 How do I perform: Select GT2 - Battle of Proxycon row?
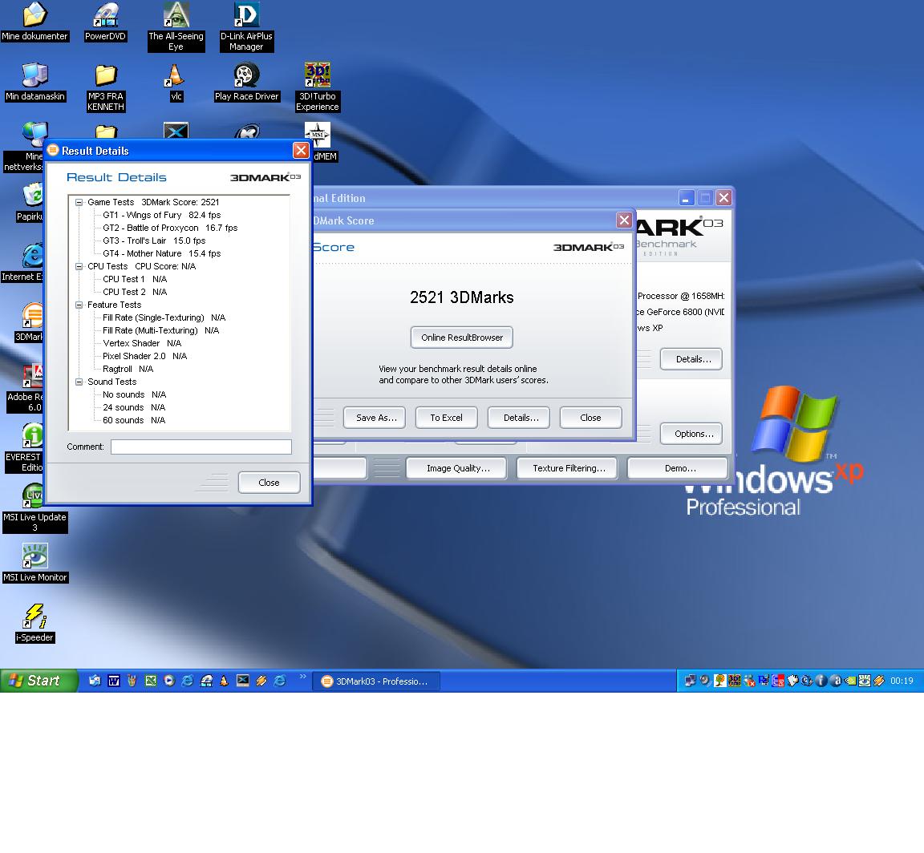pyautogui.click(x=170, y=228)
